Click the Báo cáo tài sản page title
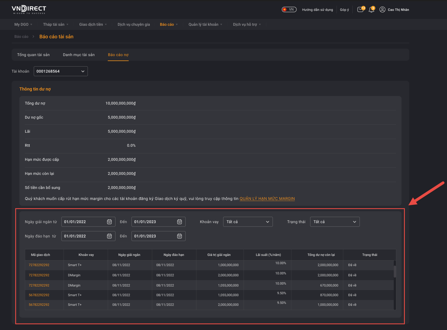The image size is (447, 330). pos(56,37)
